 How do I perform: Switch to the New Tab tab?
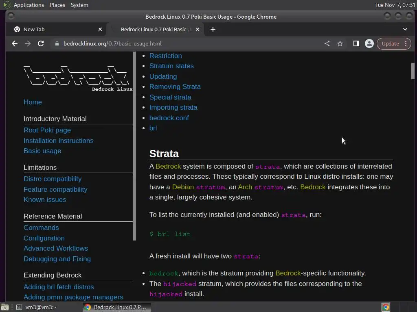[56, 29]
